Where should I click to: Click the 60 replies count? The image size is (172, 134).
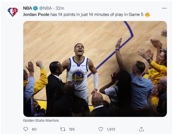click(34, 129)
